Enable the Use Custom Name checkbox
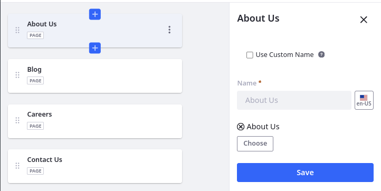The height and width of the screenshot is (191, 381). (250, 55)
